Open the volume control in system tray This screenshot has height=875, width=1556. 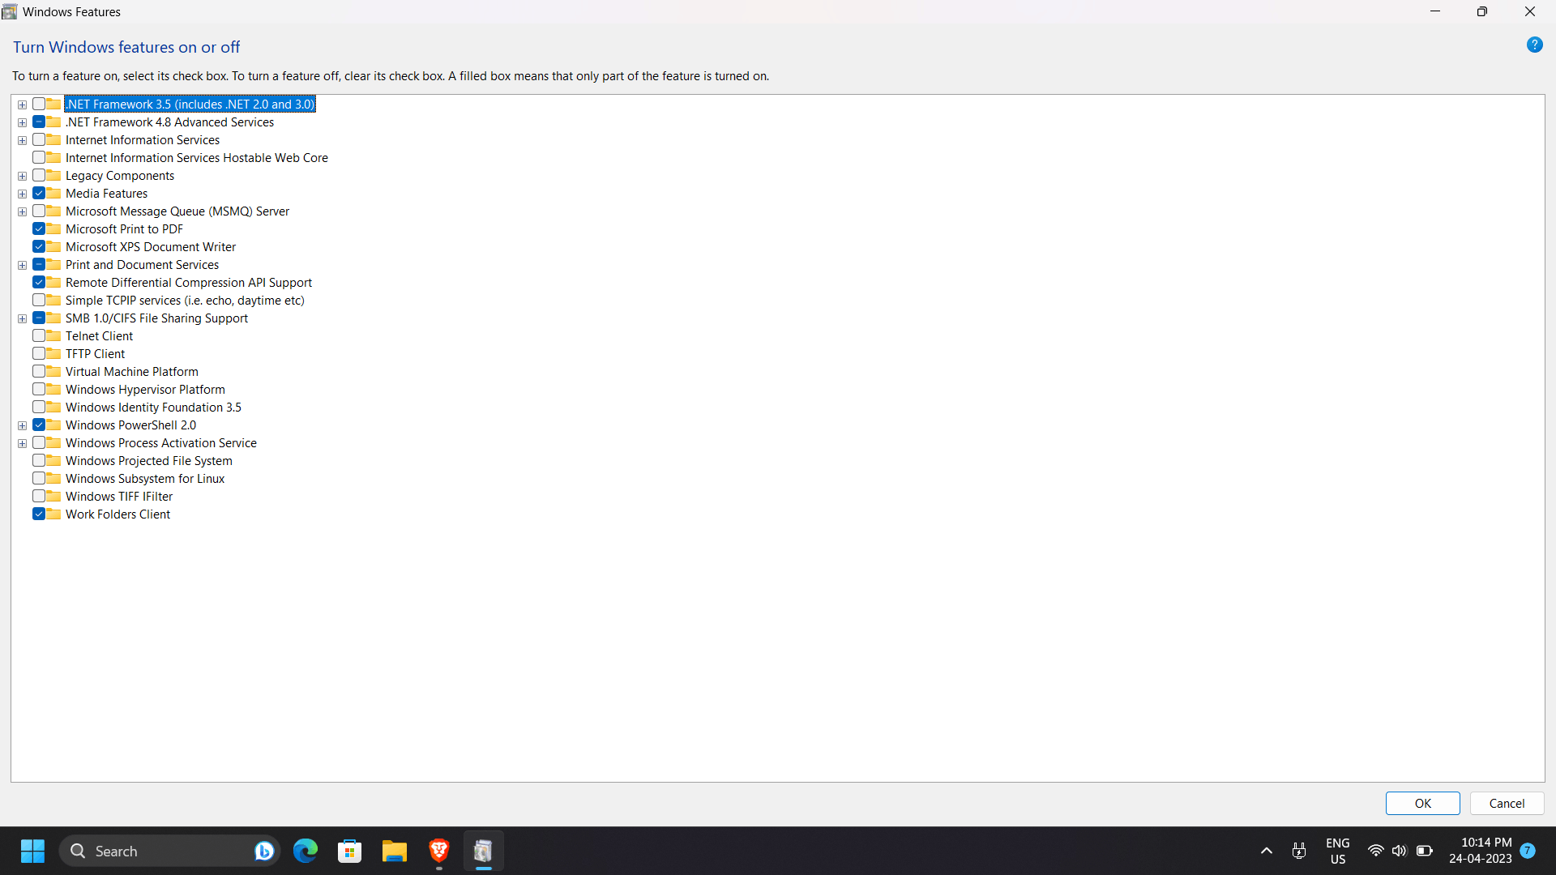pos(1399,851)
